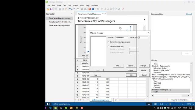Click the History pane scroll down arrow

pyautogui.click(x=191, y=93)
